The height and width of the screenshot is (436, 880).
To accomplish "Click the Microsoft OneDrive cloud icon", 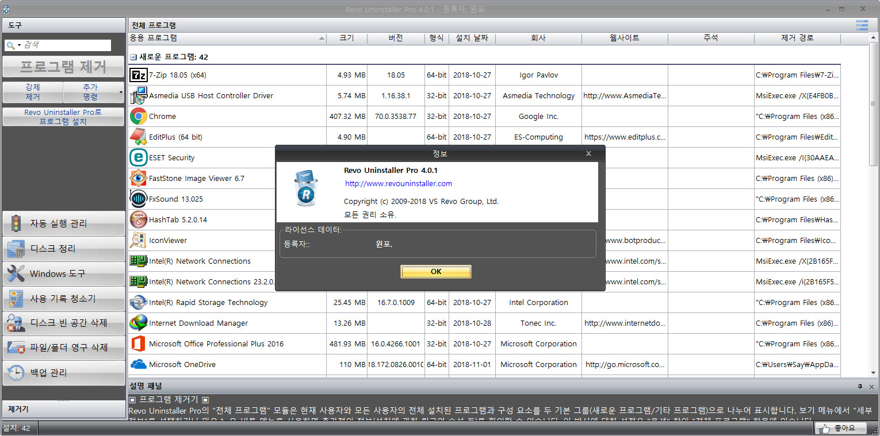I will 138,364.
